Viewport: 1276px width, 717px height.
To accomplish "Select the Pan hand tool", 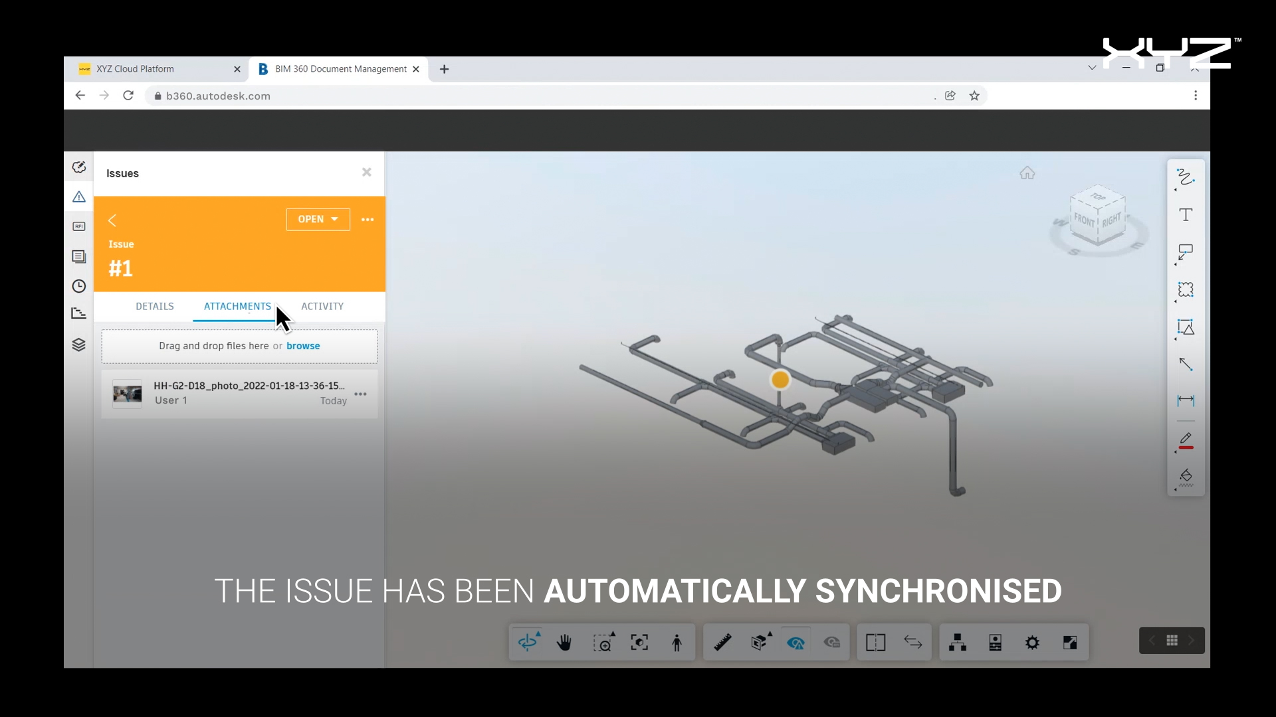I will coord(564,642).
